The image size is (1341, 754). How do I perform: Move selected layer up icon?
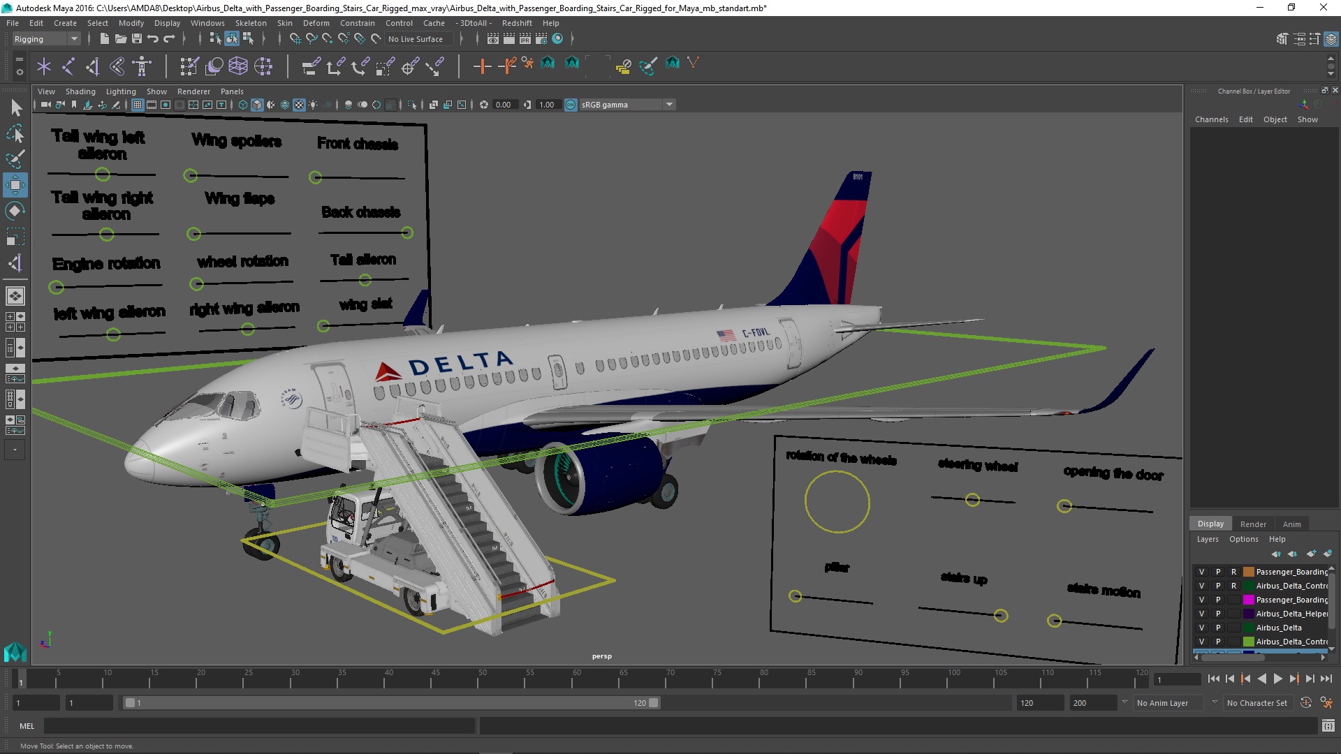1276,554
